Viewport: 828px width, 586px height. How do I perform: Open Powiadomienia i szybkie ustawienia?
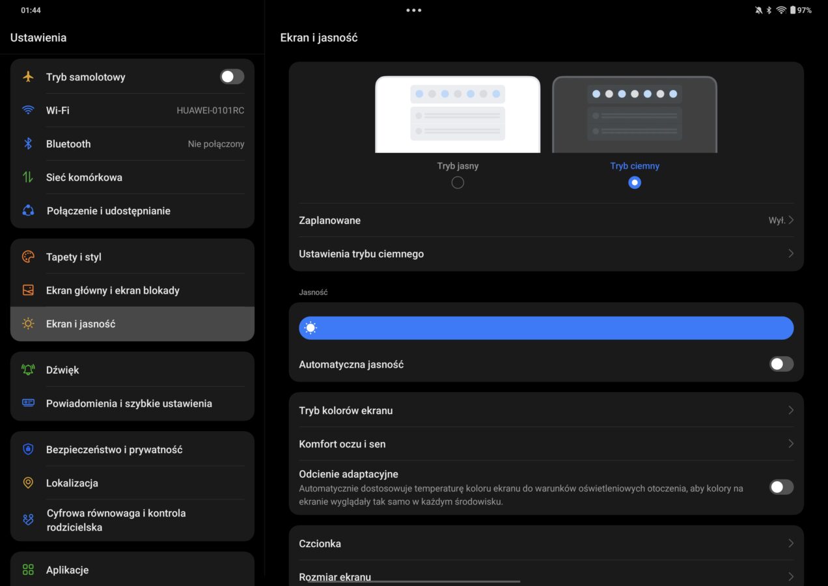(132, 403)
